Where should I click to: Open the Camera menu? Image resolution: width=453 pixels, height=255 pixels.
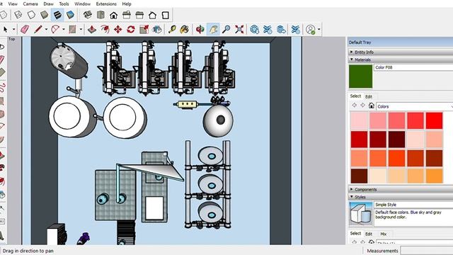[x=30, y=4]
